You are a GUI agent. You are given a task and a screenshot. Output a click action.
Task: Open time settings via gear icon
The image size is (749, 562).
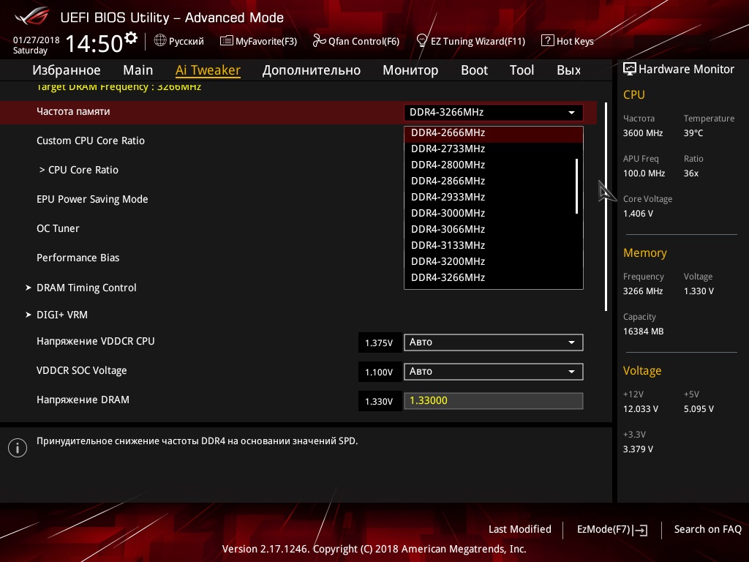click(x=131, y=37)
